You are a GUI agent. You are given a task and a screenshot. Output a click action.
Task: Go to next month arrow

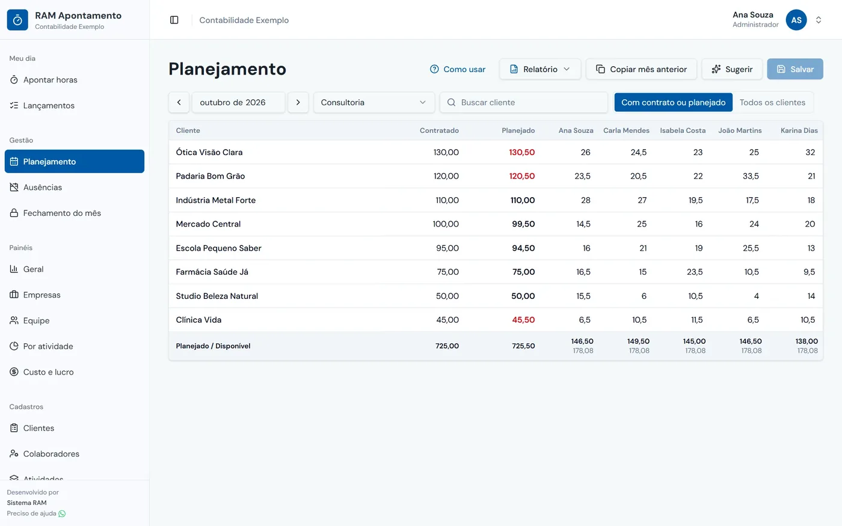(298, 102)
